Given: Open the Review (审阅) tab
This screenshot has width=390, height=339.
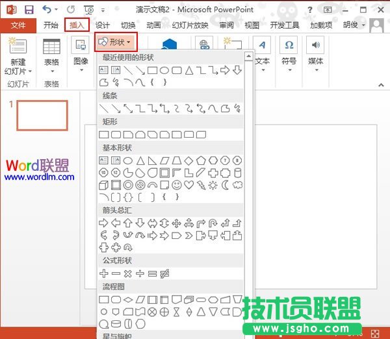Looking at the screenshot, I should (226, 25).
